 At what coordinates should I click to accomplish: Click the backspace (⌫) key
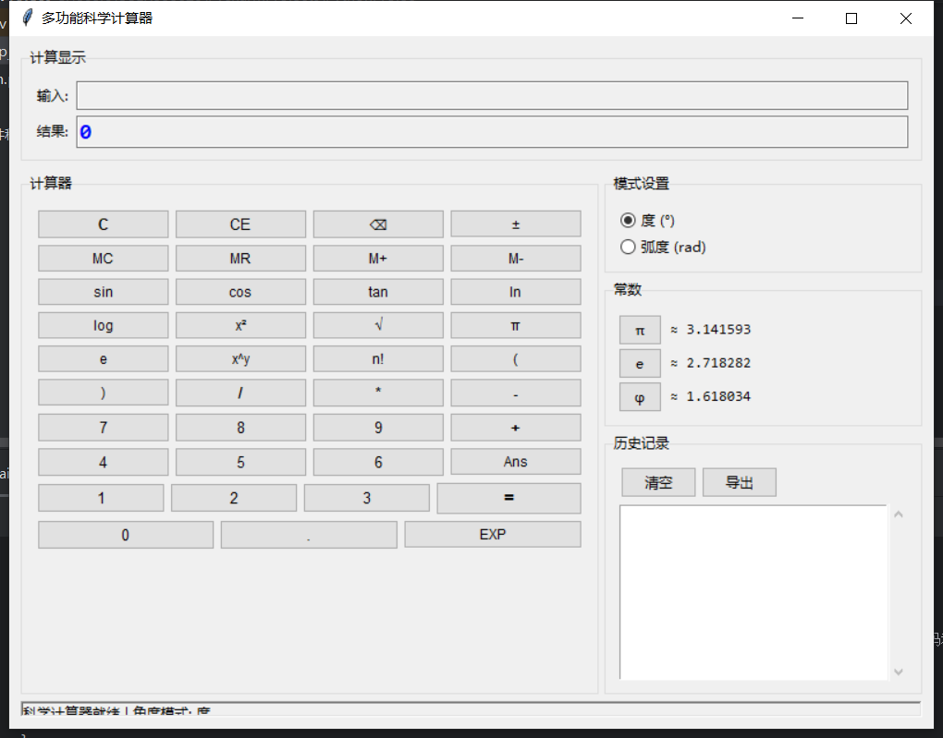tap(378, 224)
